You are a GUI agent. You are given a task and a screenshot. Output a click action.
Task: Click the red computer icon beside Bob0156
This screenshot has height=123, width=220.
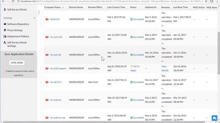[47, 19]
